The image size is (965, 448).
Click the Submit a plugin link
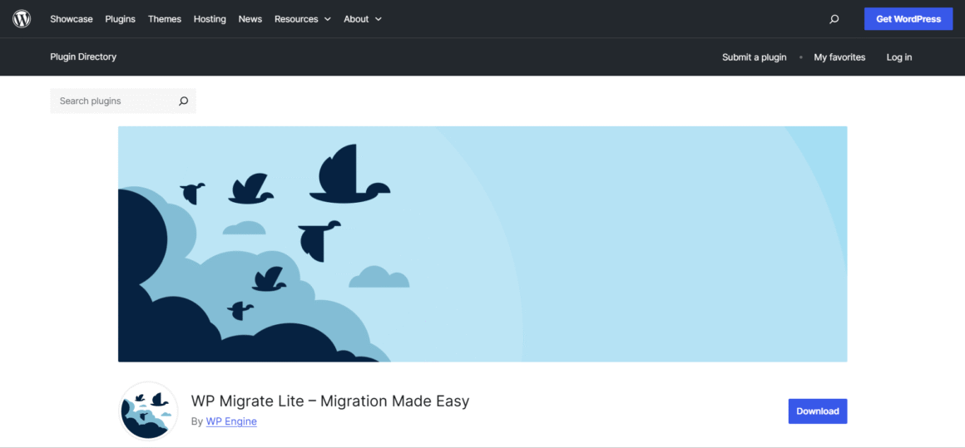coord(754,57)
